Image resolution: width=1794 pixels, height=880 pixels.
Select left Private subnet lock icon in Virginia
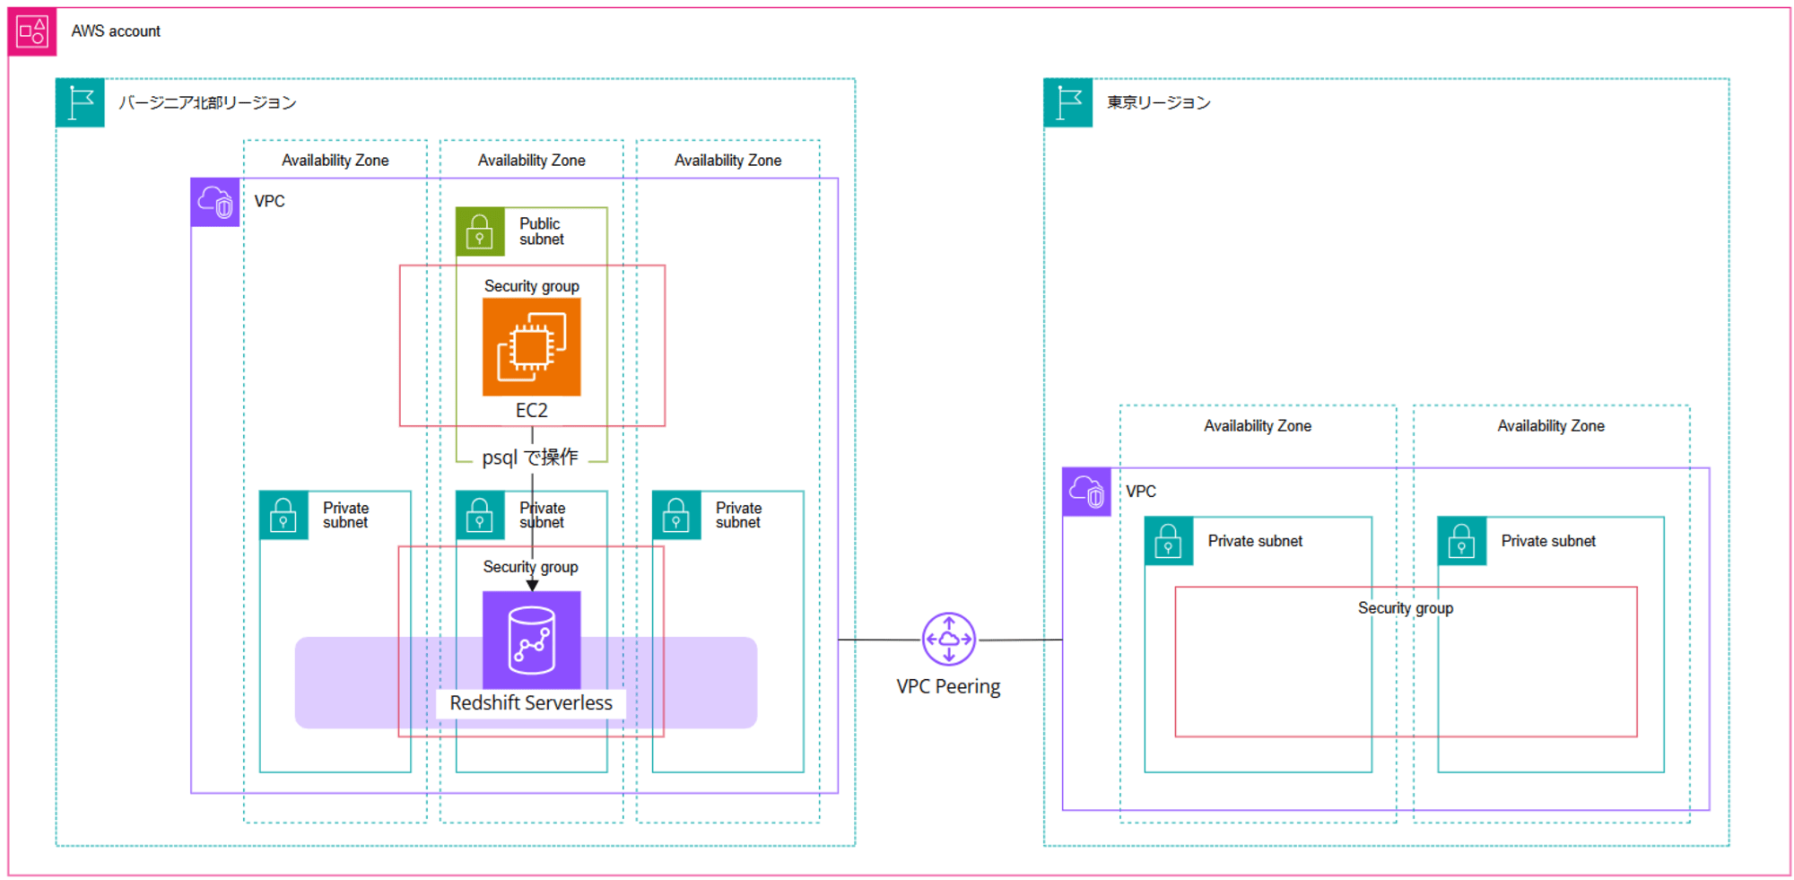tap(283, 515)
